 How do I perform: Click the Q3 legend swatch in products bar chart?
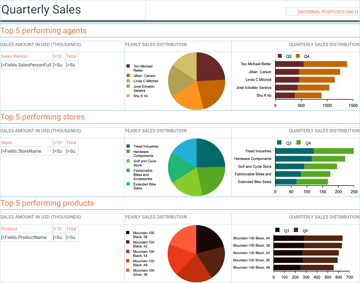pyautogui.click(x=277, y=230)
